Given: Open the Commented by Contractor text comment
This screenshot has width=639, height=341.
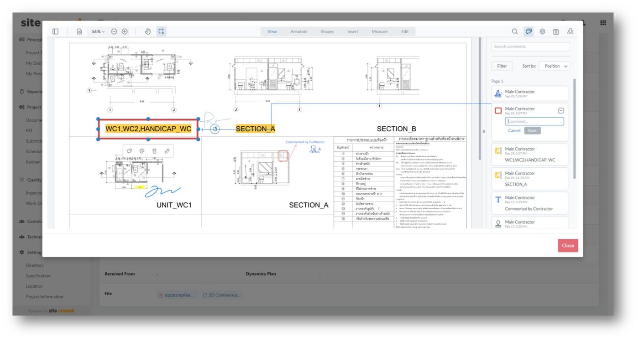Looking at the screenshot, I should coord(529,203).
